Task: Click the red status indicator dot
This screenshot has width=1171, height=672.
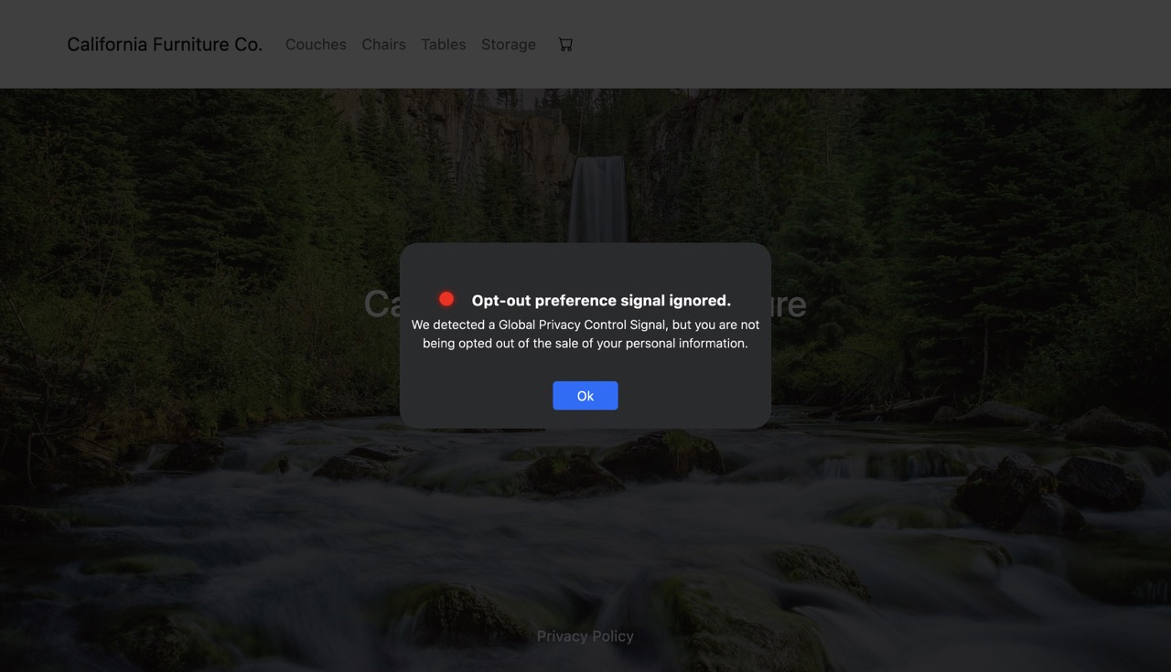Action: tap(446, 299)
